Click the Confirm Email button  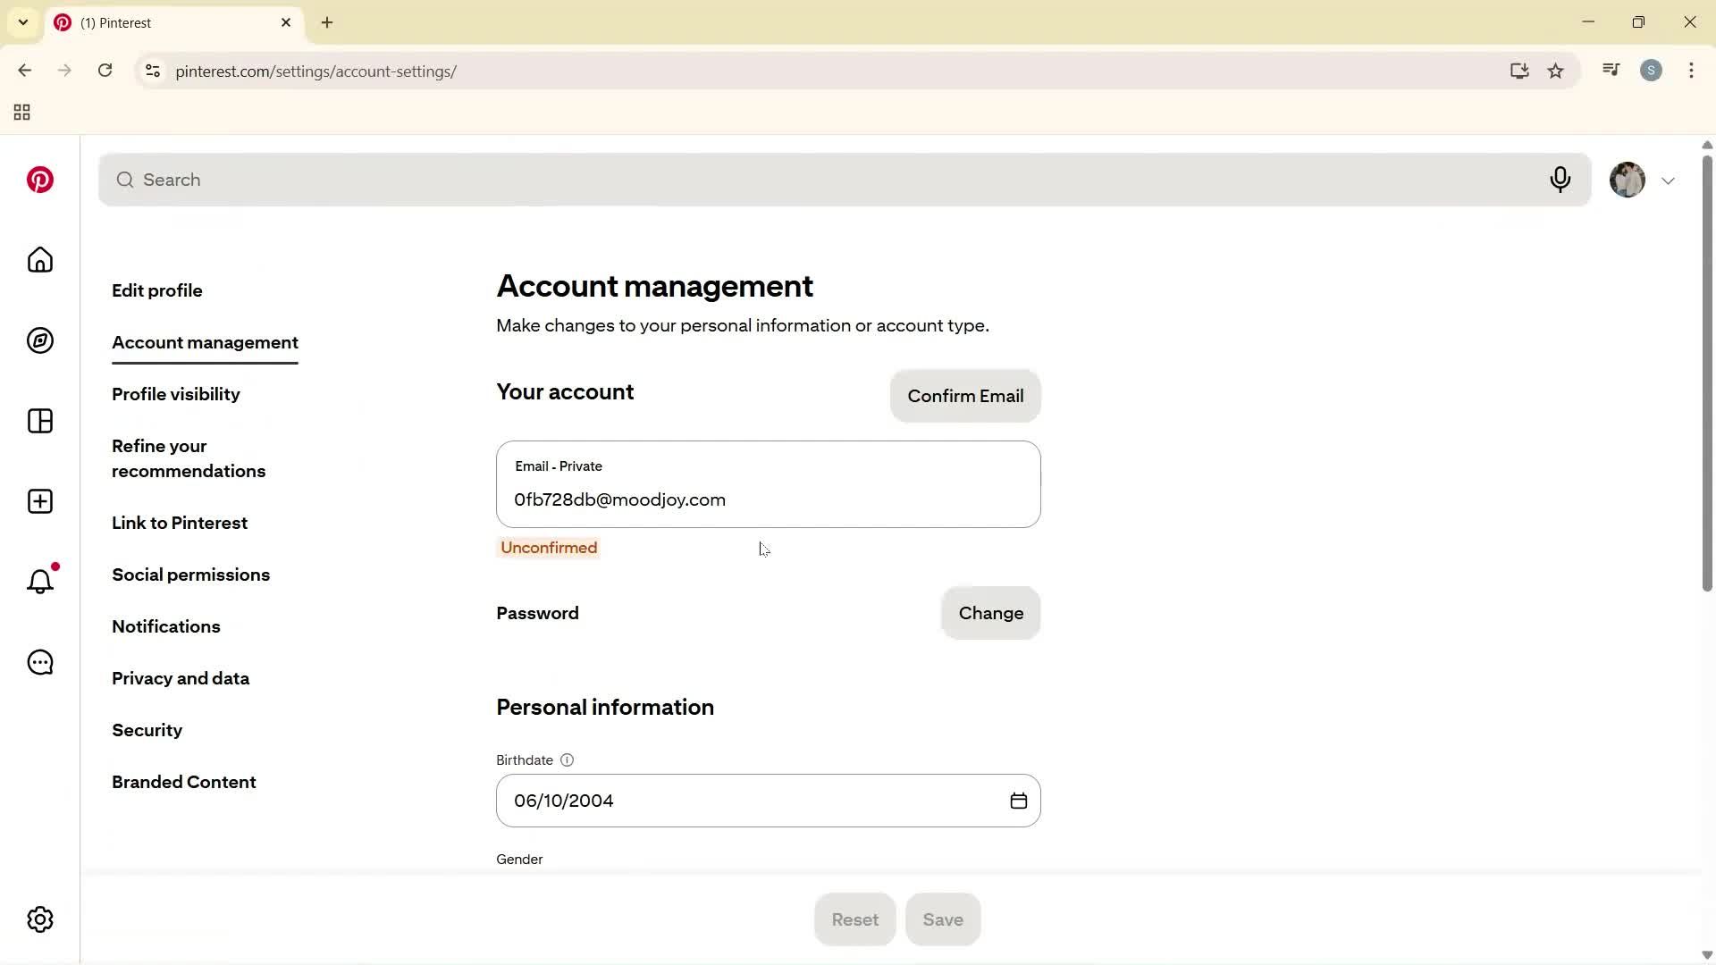coord(965,396)
